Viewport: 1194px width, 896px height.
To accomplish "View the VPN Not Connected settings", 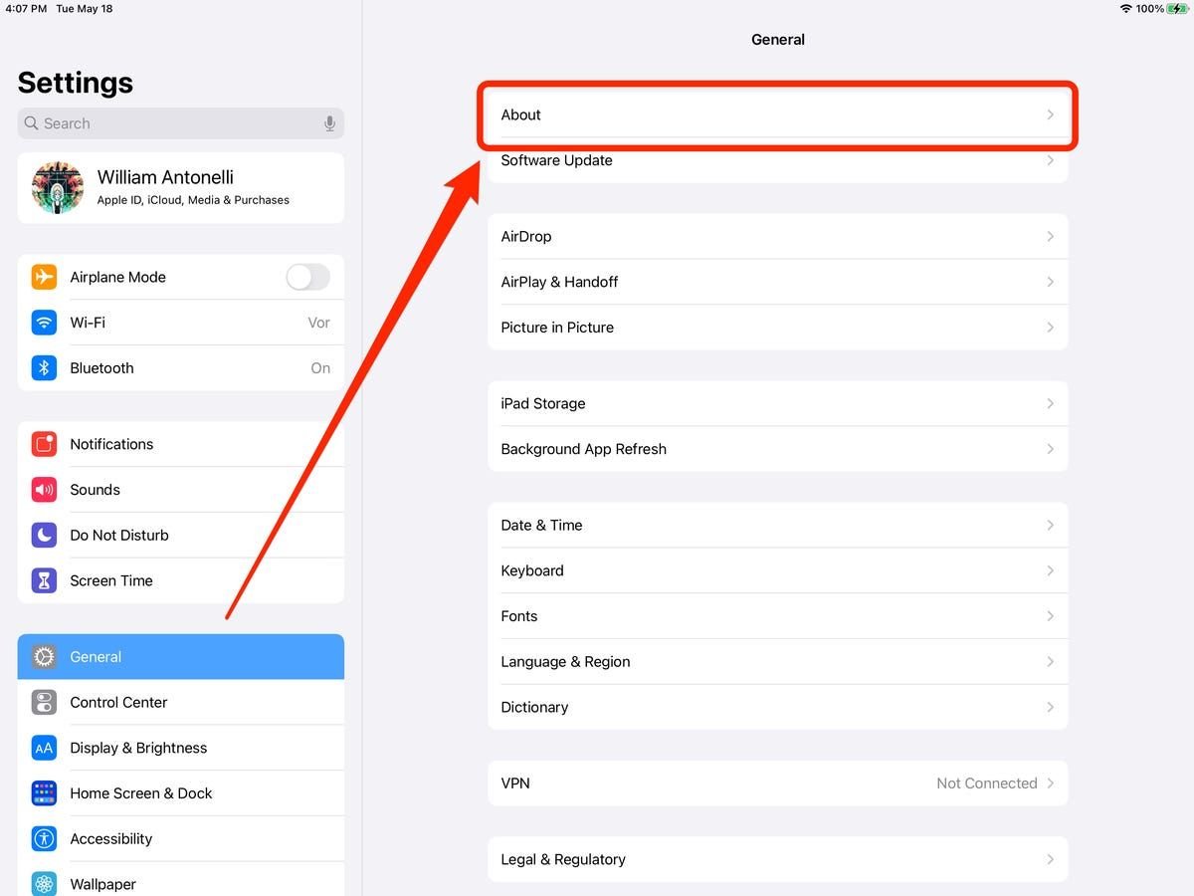I will pos(778,784).
